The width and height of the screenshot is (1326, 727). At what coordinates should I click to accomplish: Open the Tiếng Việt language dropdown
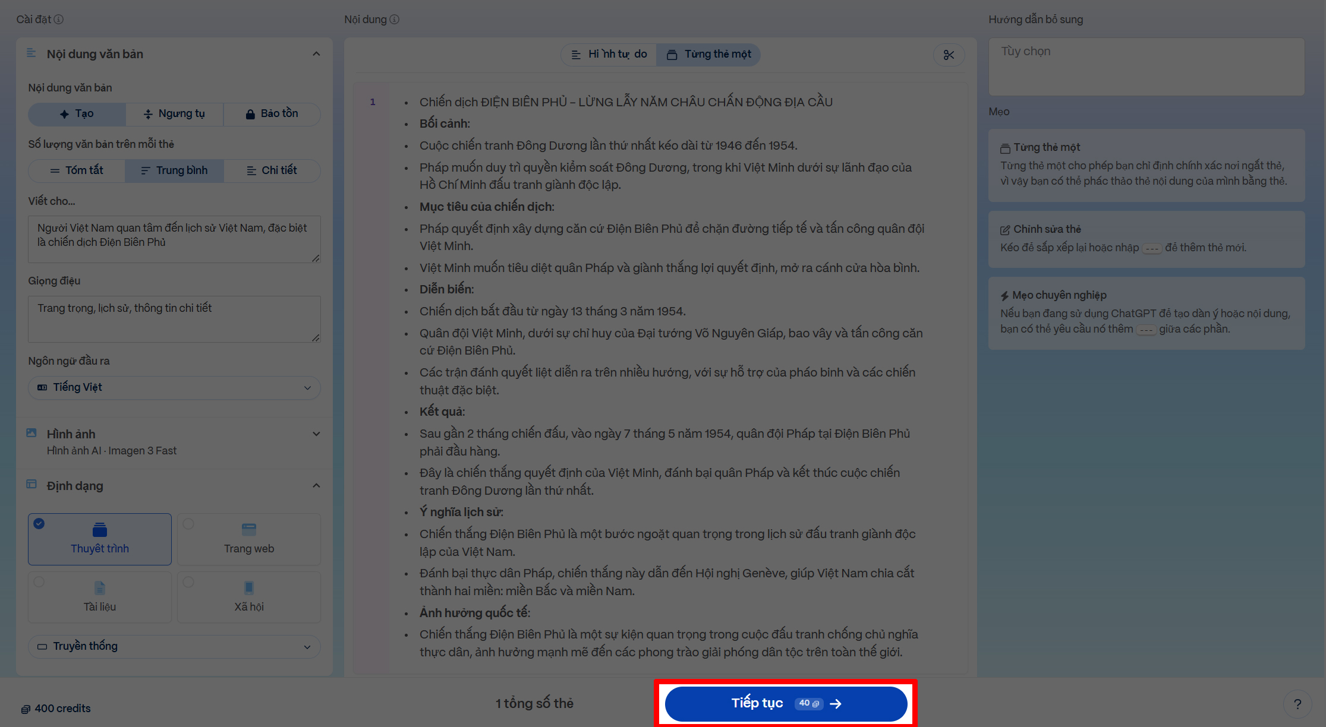coord(174,388)
